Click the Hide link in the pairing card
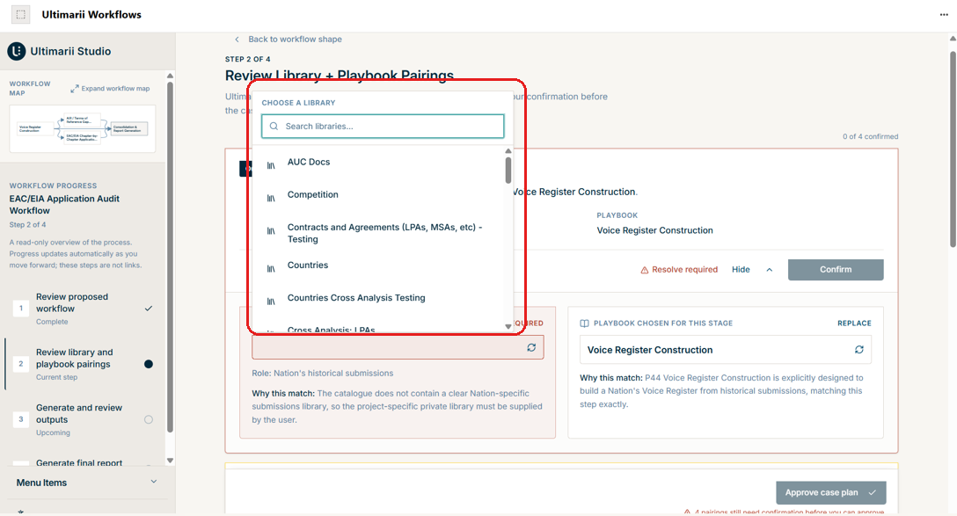957x516 pixels. tap(741, 270)
